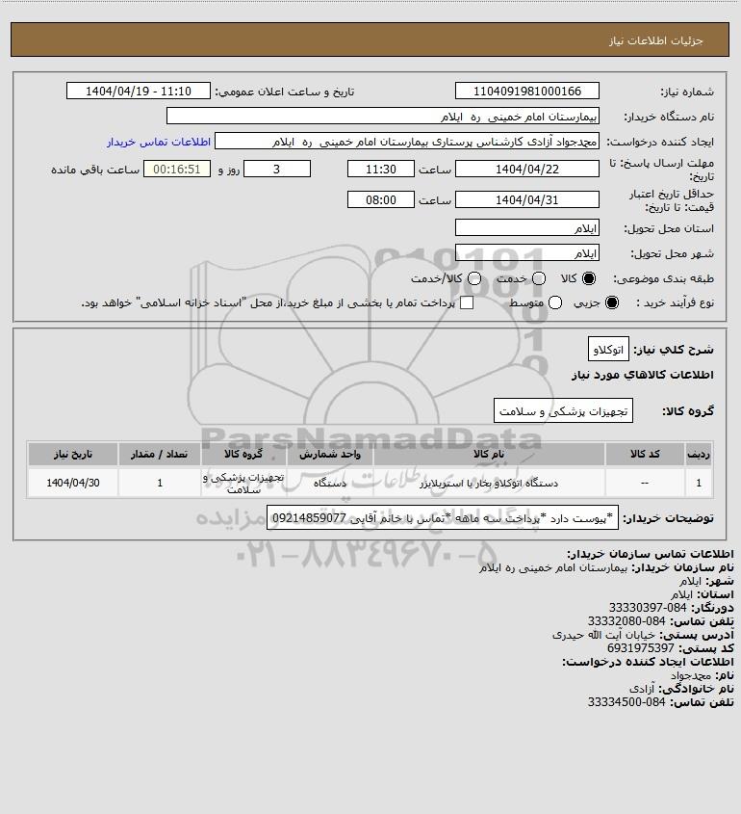741x814 pixels.
Task: Click the remaining days field showing 3
Action: (277, 169)
